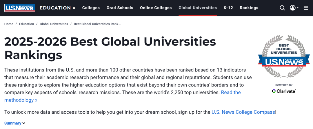Select the Colleges nav item

(91, 8)
